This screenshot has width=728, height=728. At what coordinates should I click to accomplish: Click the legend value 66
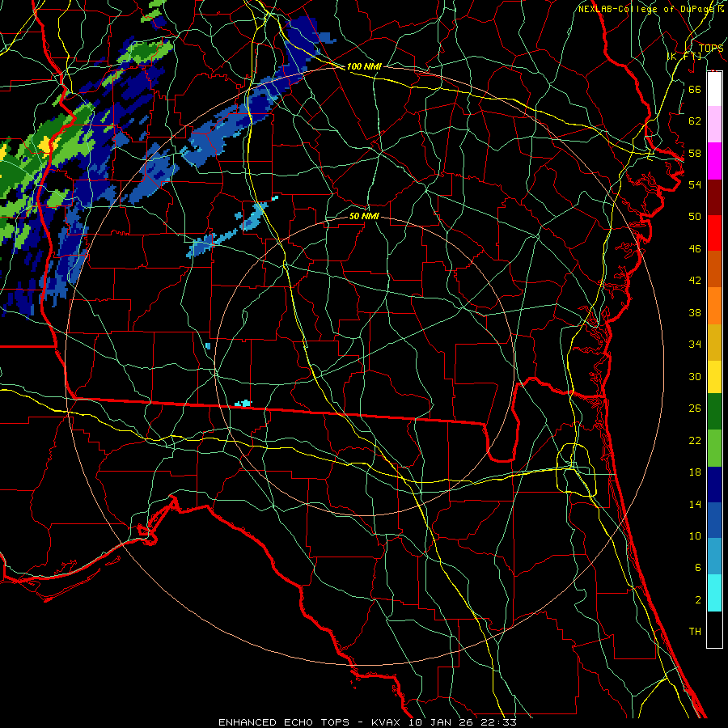(x=695, y=89)
